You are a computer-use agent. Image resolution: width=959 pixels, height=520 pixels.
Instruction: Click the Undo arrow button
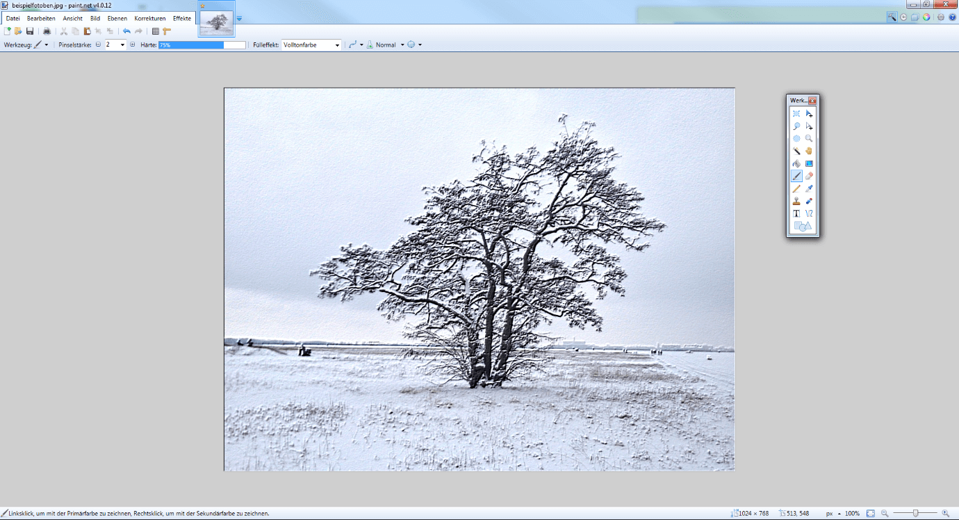click(126, 31)
